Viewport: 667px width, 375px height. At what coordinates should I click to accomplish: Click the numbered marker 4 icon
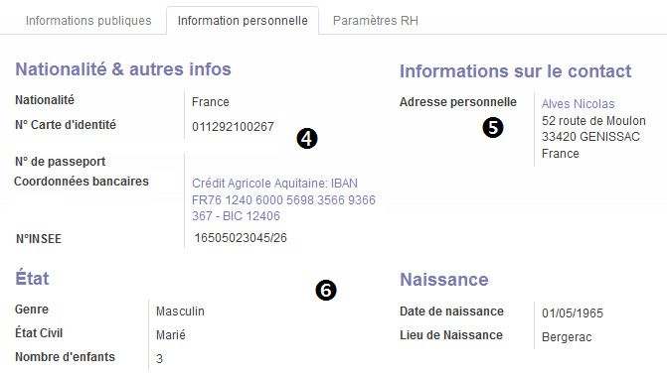(307, 139)
